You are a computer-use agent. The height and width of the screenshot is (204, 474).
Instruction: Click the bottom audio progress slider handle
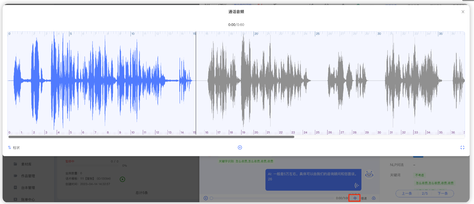211,198
